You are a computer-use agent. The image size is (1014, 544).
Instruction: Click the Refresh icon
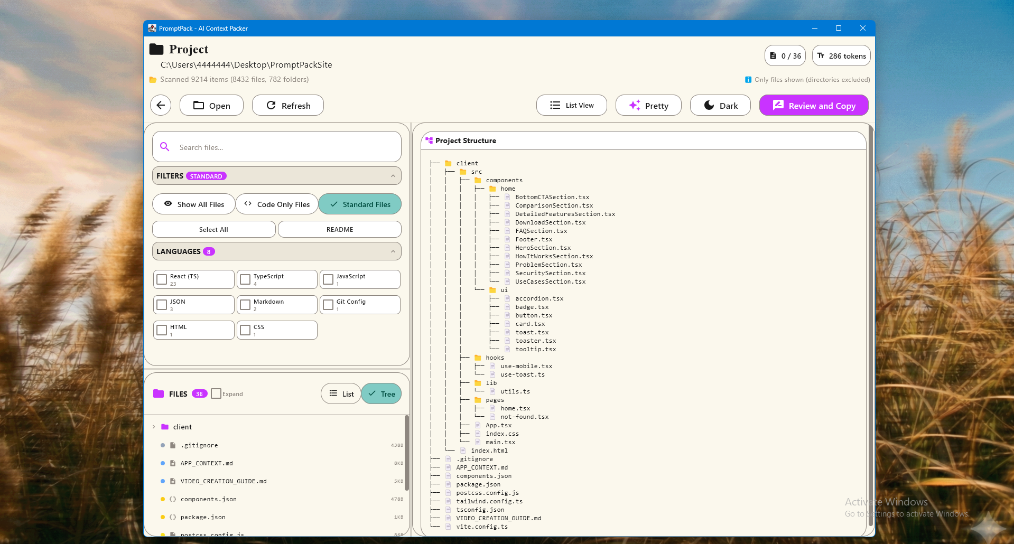pos(272,105)
